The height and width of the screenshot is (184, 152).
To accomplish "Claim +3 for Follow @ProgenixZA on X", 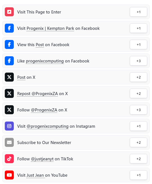I will [x=138, y=110].
